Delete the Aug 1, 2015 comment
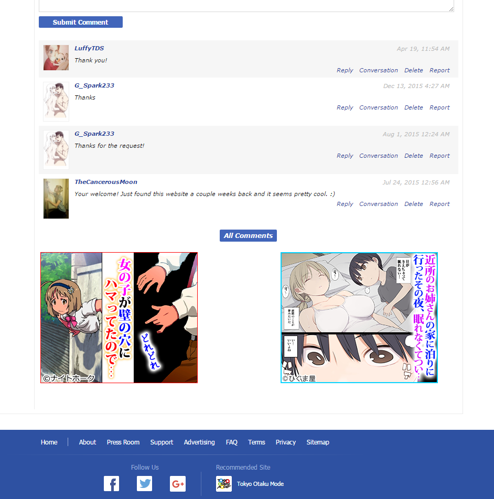Image resolution: width=494 pixels, height=499 pixels. click(x=413, y=156)
